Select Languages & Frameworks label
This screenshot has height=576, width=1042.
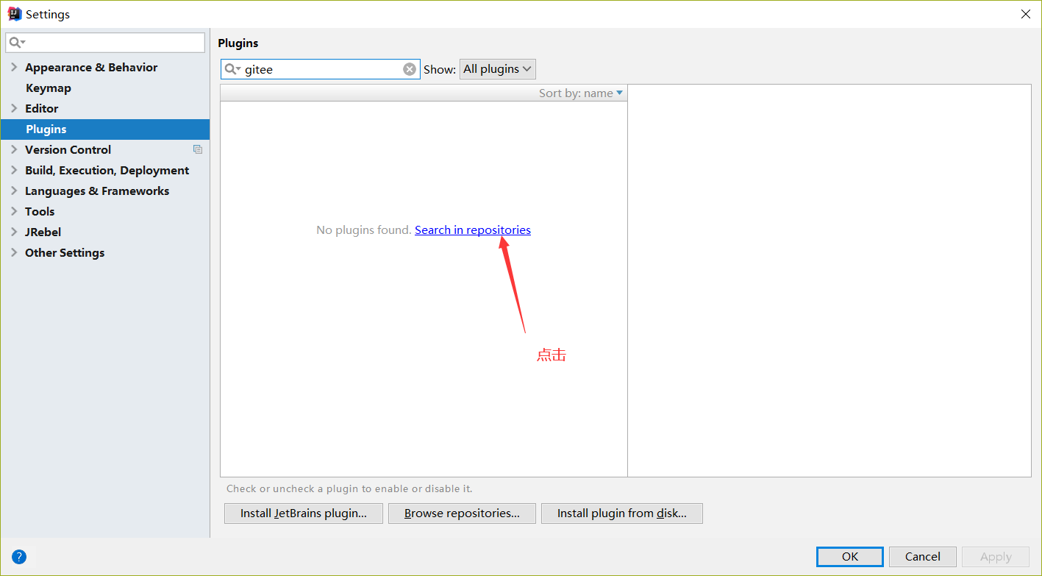pyautogui.click(x=97, y=191)
